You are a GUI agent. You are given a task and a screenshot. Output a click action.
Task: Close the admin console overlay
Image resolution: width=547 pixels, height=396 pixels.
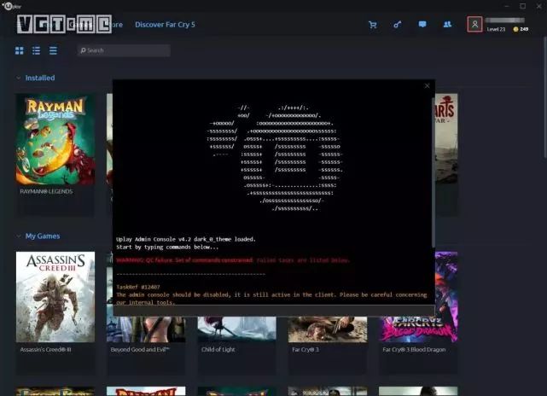coord(427,86)
